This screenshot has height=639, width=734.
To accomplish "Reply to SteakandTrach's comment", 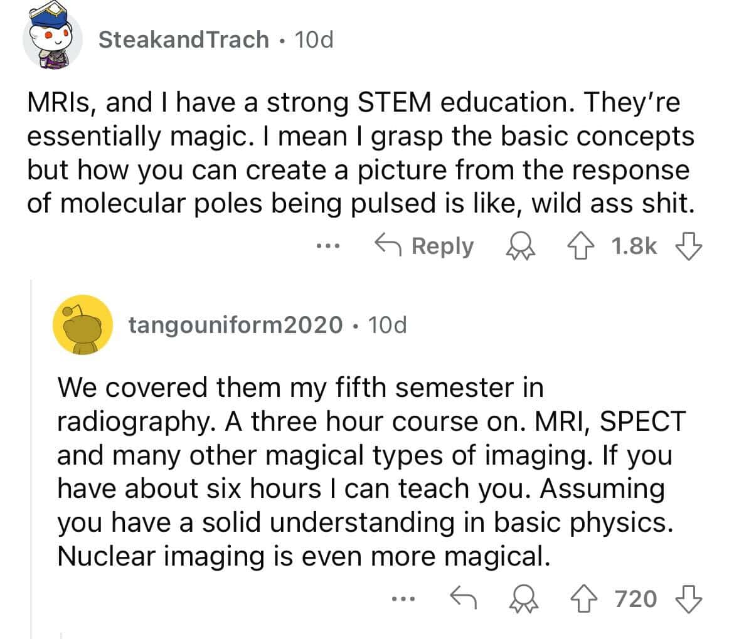I will pyautogui.click(x=423, y=246).
